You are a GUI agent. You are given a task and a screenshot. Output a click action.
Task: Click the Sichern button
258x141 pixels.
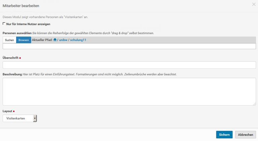[224, 135]
